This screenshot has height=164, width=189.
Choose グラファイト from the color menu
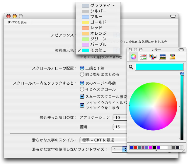(98, 6)
